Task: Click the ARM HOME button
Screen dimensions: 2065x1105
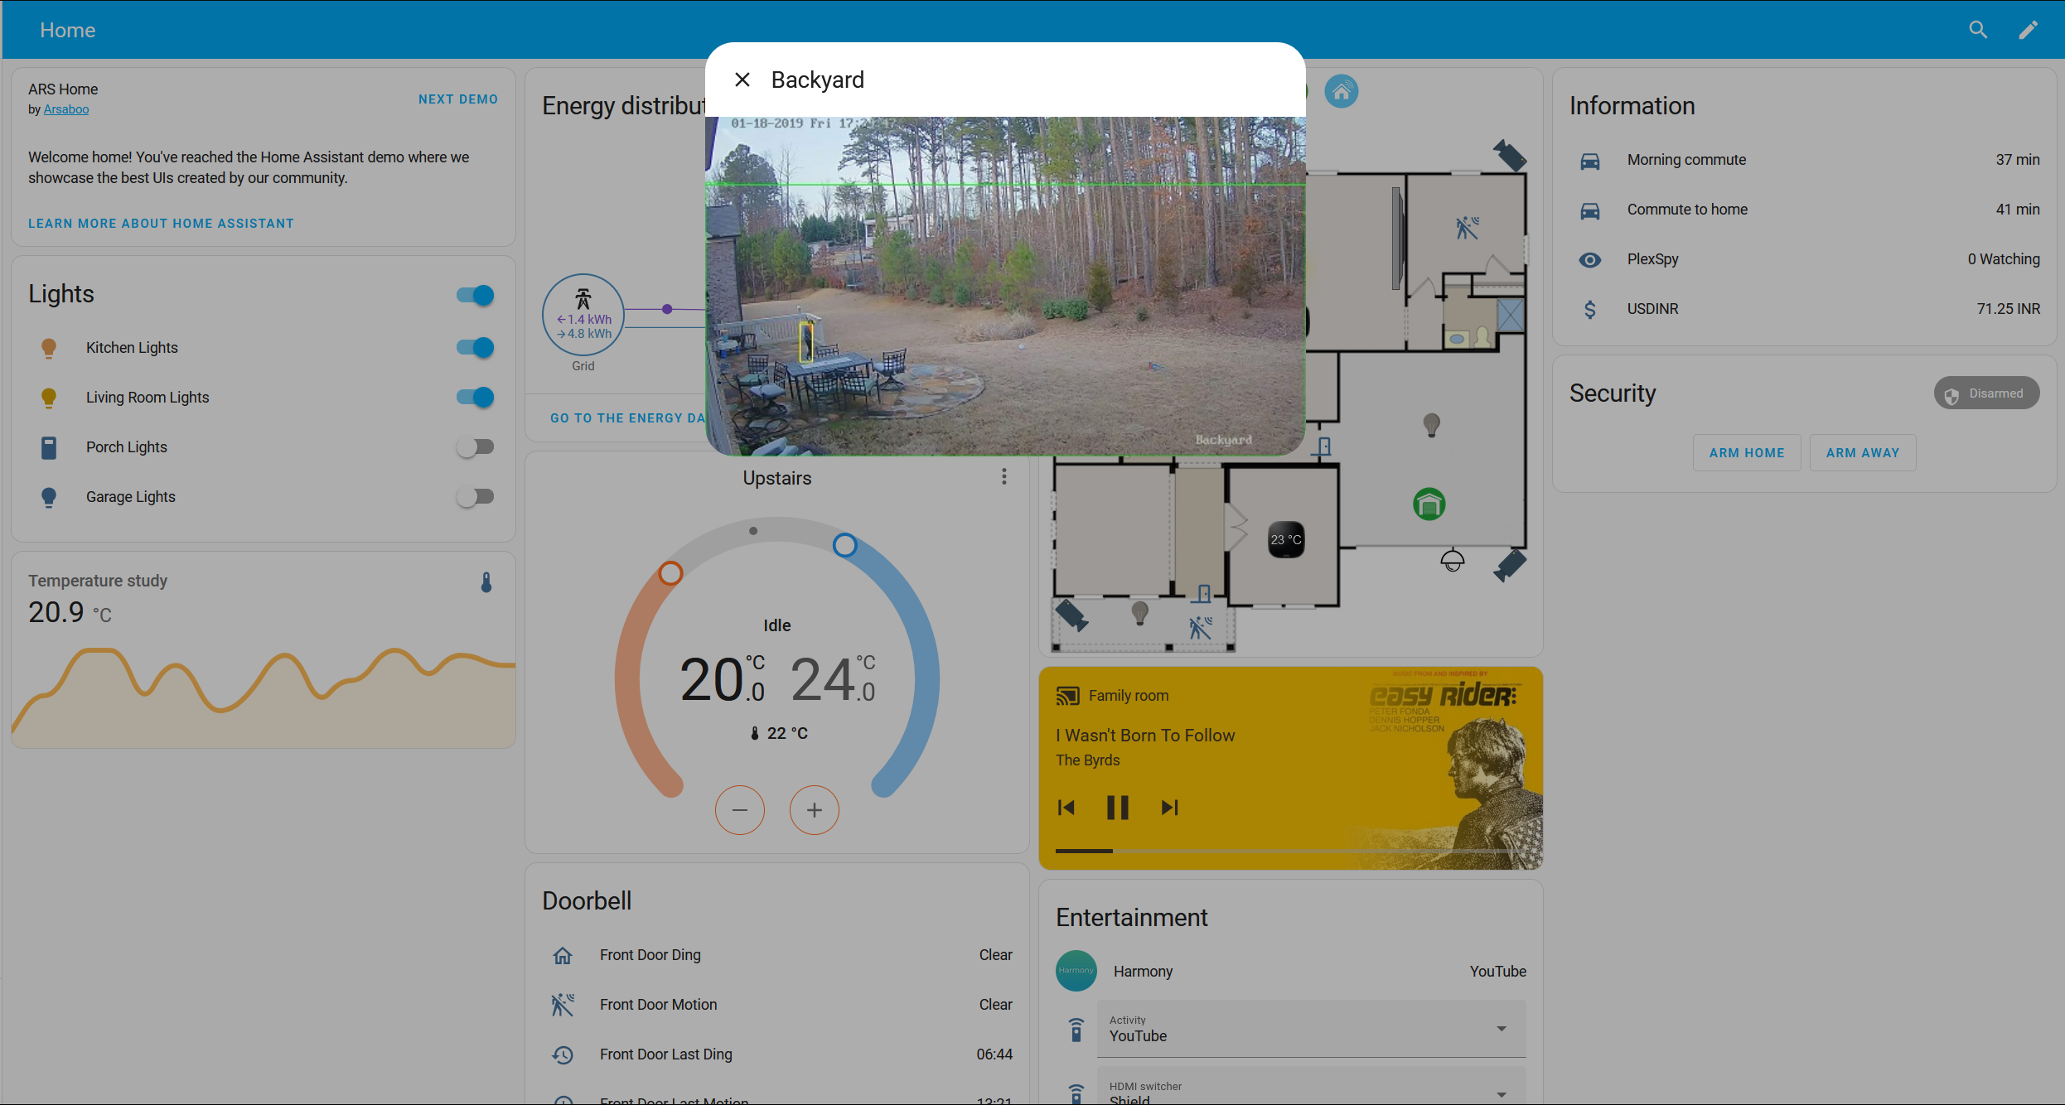Action: point(1746,453)
